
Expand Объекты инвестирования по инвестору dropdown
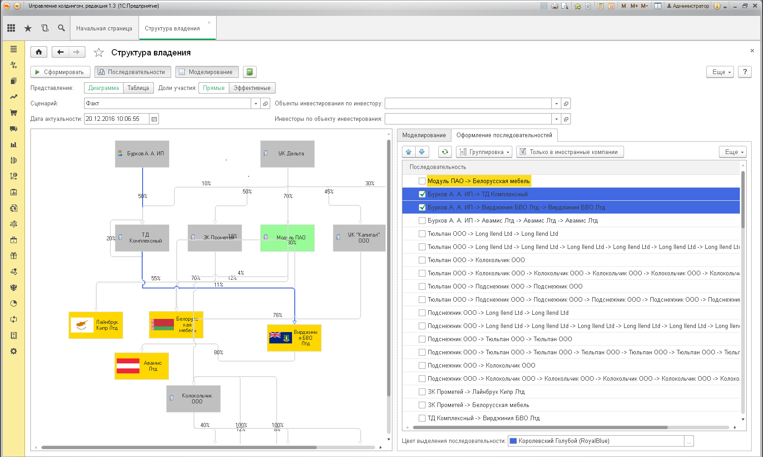pos(556,104)
